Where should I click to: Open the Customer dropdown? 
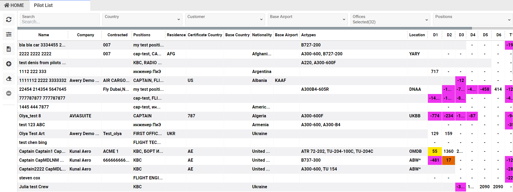pyautogui.click(x=225, y=19)
